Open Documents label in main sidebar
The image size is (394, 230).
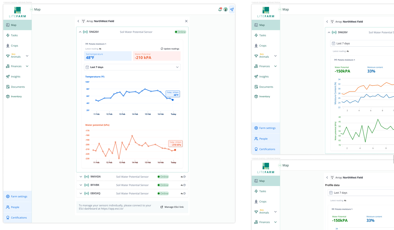(x=18, y=87)
